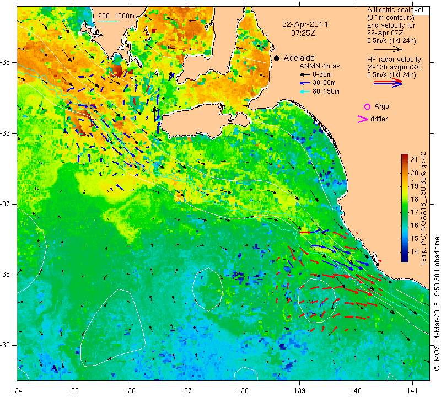Click the cyan 200 1000m depth contour line sample
The height and width of the screenshot is (397, 441).
[x=109, y=22]
